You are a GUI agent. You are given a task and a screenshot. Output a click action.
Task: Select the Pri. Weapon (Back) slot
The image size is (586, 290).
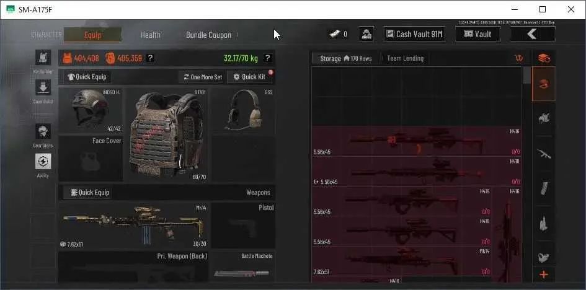(x=134, y=267)
